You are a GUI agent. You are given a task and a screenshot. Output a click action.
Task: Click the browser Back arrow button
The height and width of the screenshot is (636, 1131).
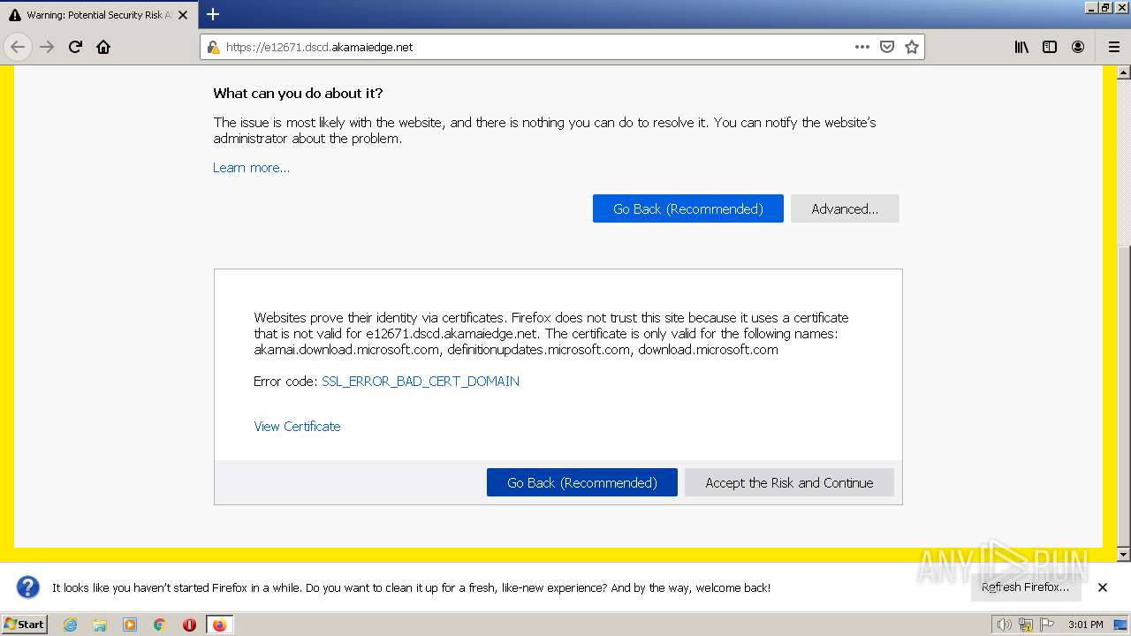(x=18, y=47)
